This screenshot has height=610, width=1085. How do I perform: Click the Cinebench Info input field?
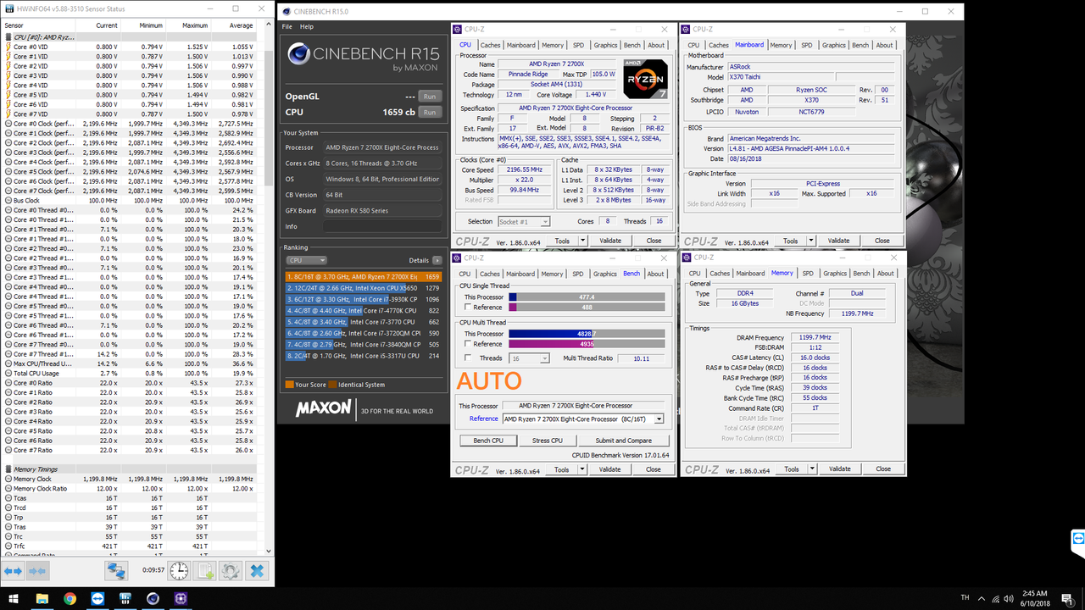click(382, 226)
